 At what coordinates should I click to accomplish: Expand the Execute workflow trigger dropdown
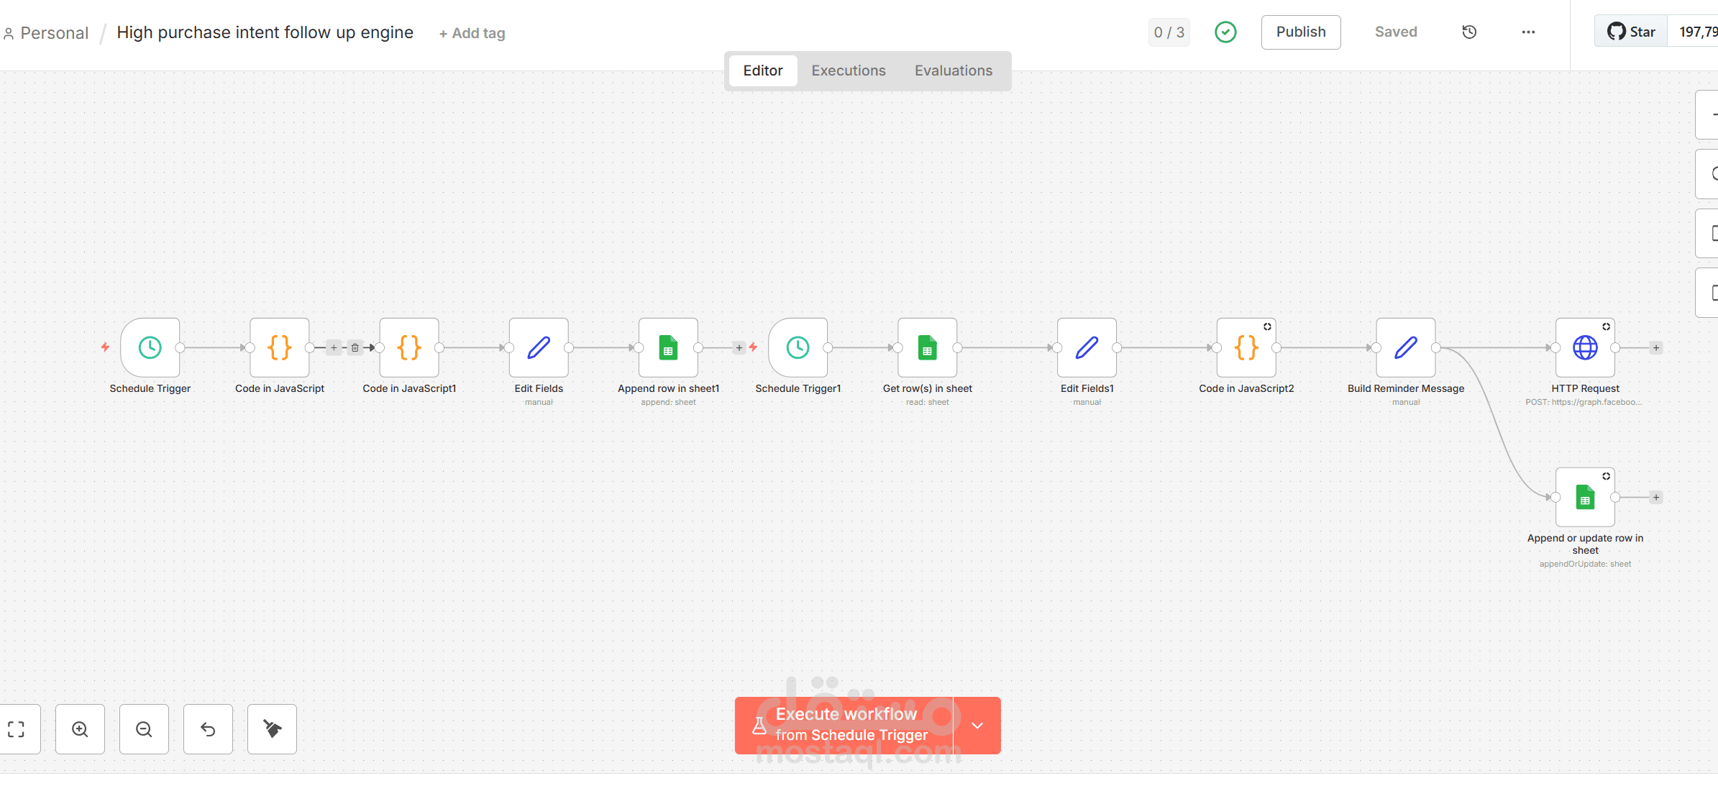pos(977,726)
